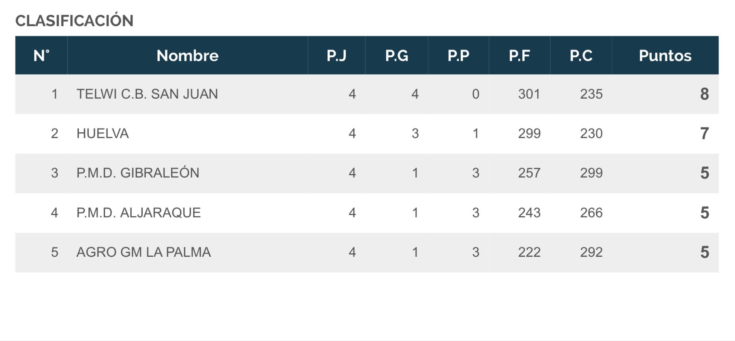This screenshot has height=341, width=735.
Task: Select the P.P column header
Action: click(x=459, y=55)
